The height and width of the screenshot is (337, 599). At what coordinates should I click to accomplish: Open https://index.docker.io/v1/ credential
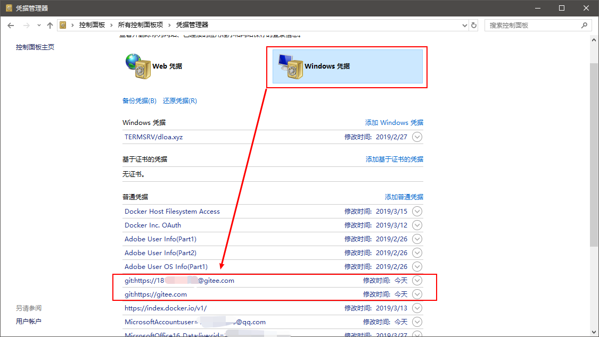click(166, 308)
